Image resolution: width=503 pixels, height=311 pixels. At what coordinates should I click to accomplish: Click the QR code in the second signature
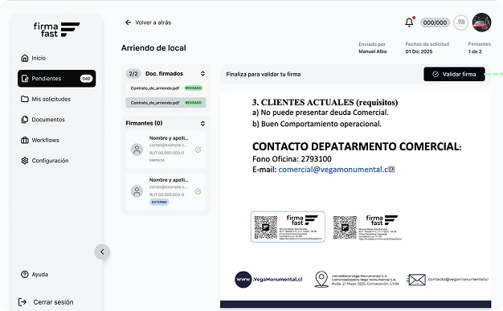[345, 227]
